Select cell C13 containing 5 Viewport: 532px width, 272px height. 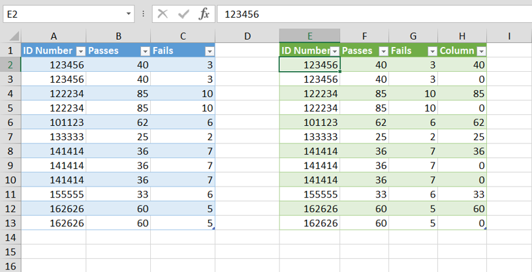(x=183, y=223)
